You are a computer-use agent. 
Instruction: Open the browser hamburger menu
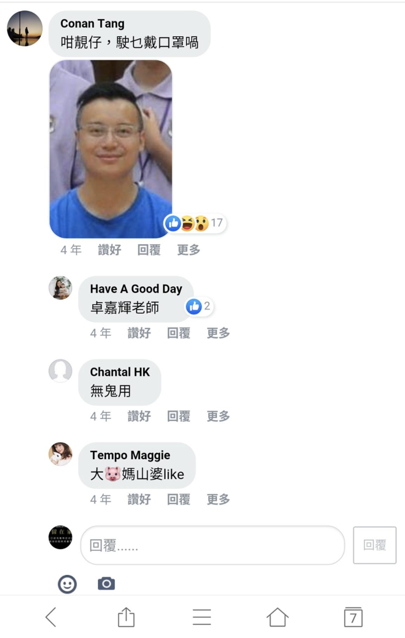(x=202, y=617)
